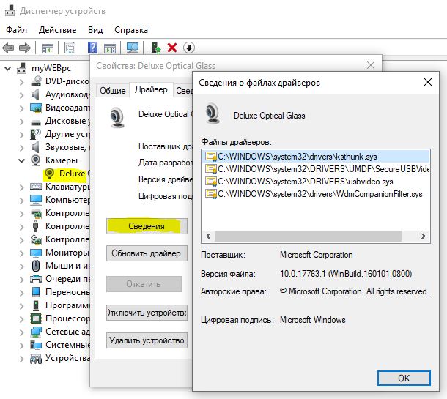Toggle the action pane toolbar icon
Screen dimensions: 447x399
(110, 48)
